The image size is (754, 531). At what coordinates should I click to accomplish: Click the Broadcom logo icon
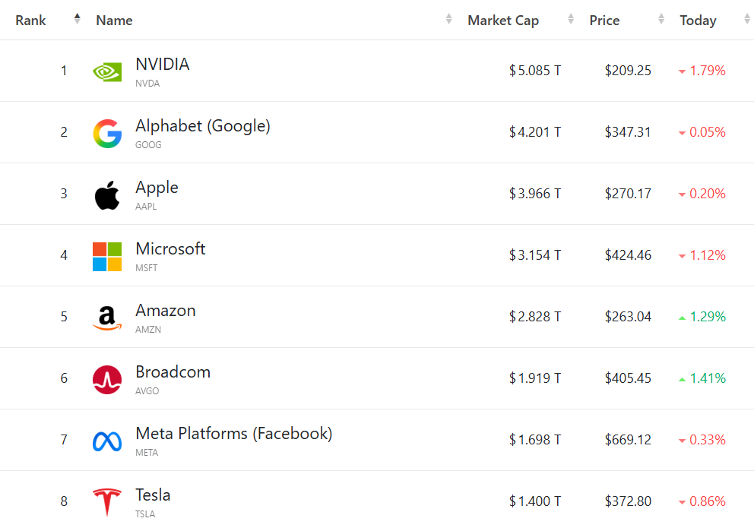[107, 380]
